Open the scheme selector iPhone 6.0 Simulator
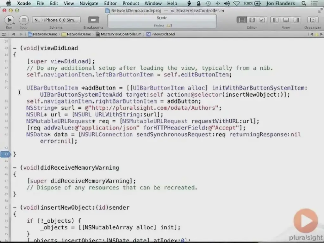Viewport: 324px width, 243px height. click(56, 20)
